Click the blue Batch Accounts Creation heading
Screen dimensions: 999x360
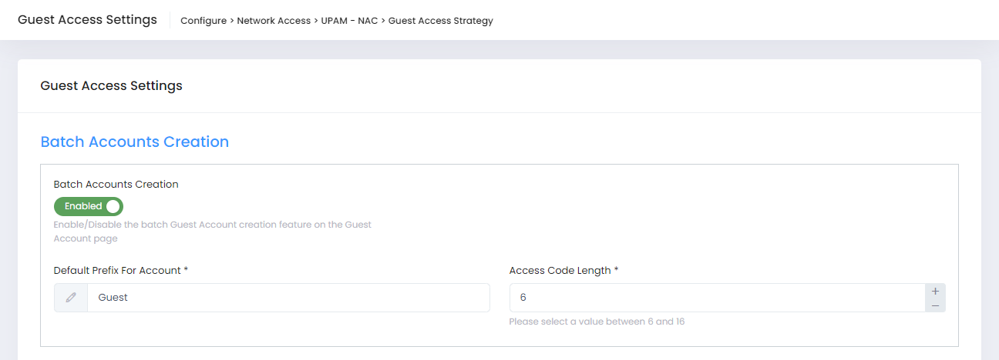click(134, 142)
